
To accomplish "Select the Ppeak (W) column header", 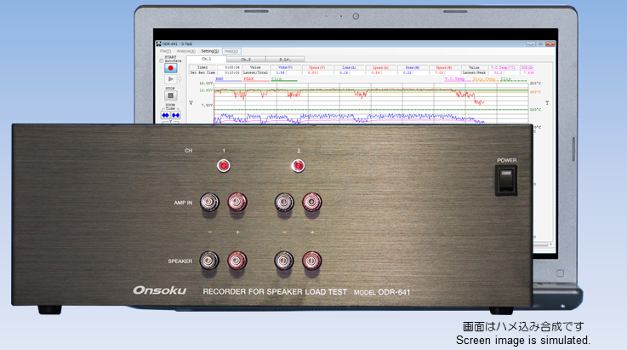I will (x=444, y=67).
